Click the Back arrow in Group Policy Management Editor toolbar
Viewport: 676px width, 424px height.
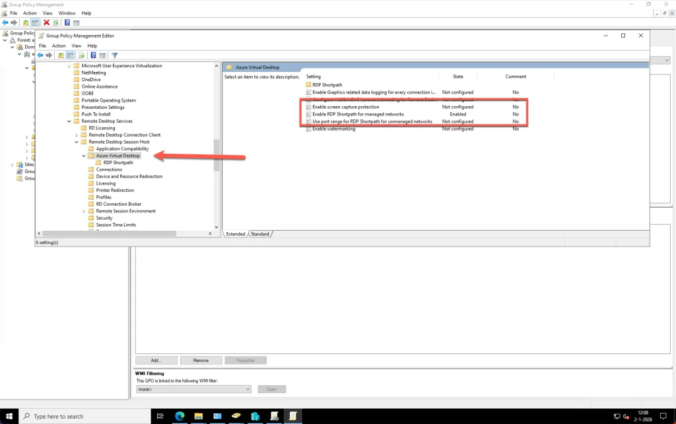click(40, 55)
